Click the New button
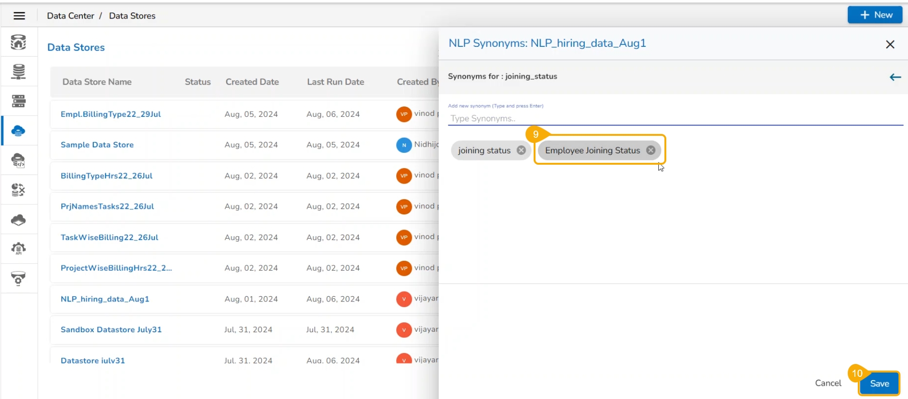This screenshot has height=399, width=908. coord(875,15)
